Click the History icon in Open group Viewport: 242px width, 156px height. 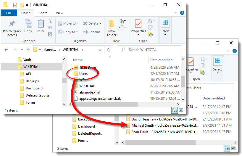(x=150, y=34)
